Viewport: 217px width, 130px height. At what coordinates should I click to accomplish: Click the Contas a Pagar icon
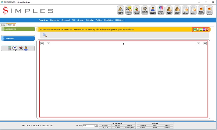(169, 10)
